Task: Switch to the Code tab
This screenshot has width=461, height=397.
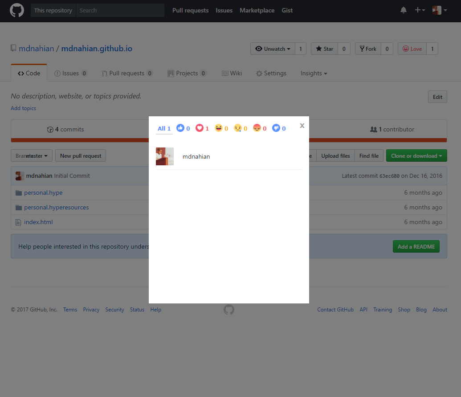Action: [x=29, y=73]
